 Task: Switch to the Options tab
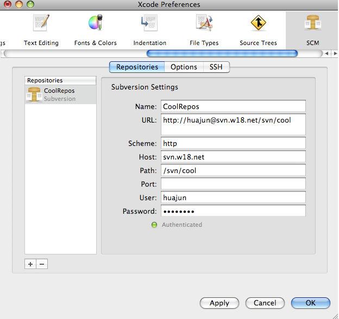coord(184,67)
